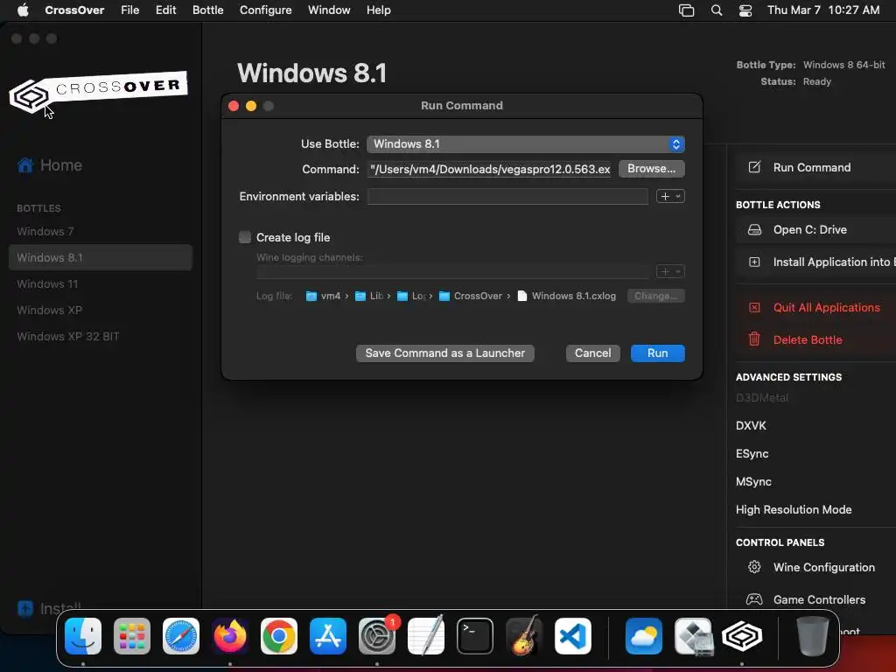Open the Bottle menu
Image resolution: width=896 pixels, height=672 pixels.
[208, 10]
